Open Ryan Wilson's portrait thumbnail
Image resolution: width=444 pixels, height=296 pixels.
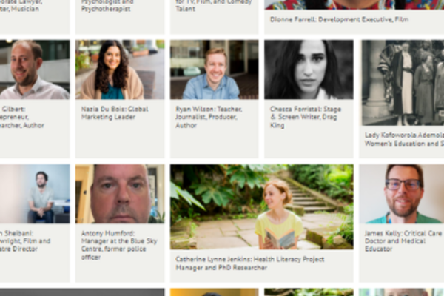pyautogui.click(x=214, y=70)
